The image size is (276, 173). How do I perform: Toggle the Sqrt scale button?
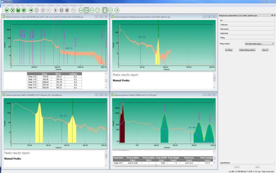[92, 10]
